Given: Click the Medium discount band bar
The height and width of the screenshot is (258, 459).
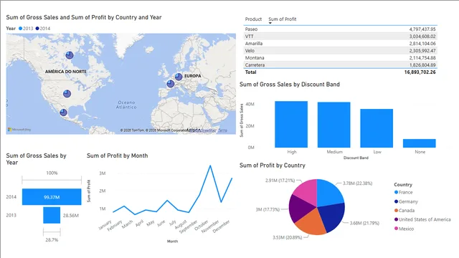Looking at the screenshot, I should pyautogui.click(x=333, y=125).
